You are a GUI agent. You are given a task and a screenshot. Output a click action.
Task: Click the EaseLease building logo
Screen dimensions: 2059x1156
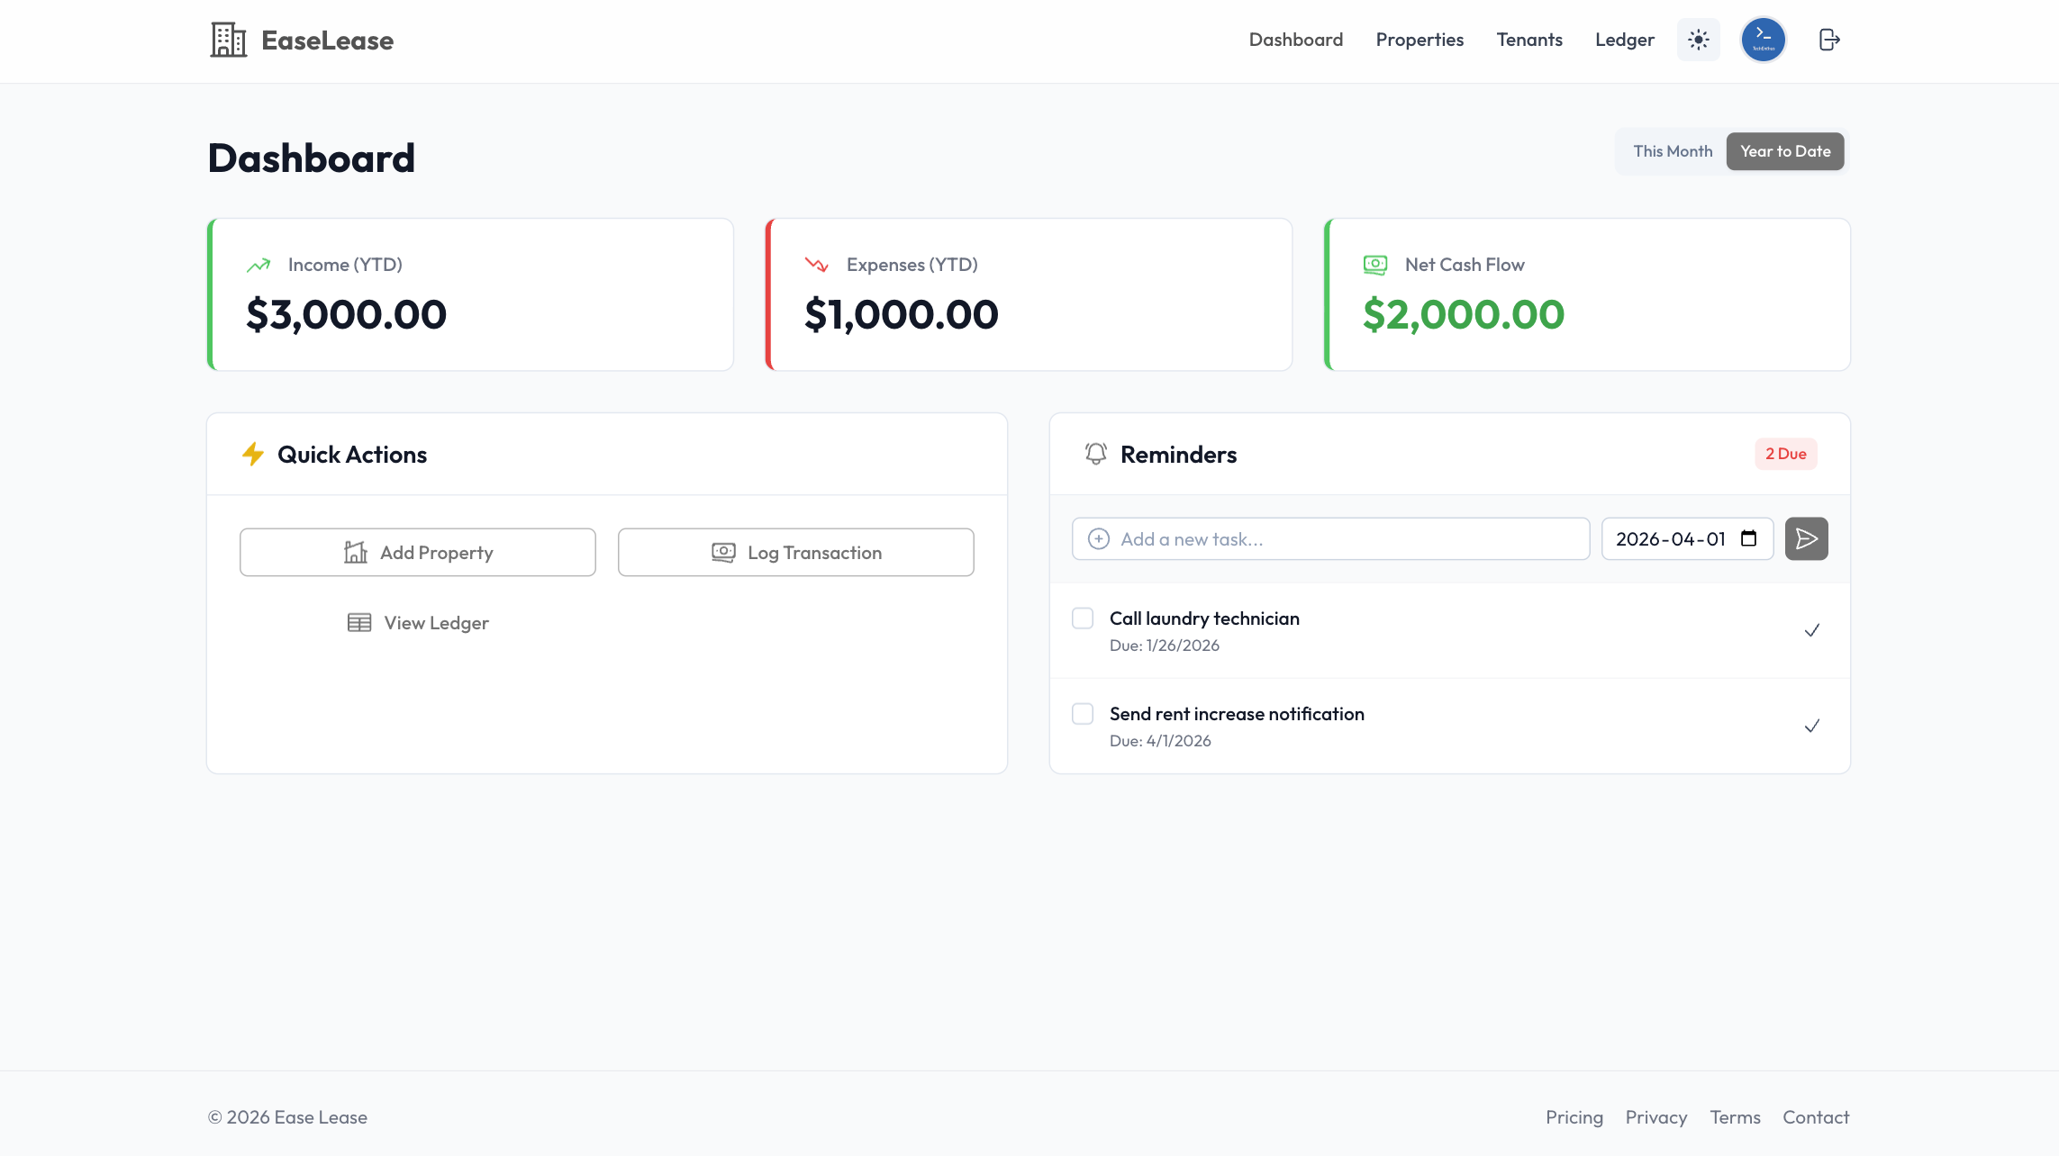227,40
